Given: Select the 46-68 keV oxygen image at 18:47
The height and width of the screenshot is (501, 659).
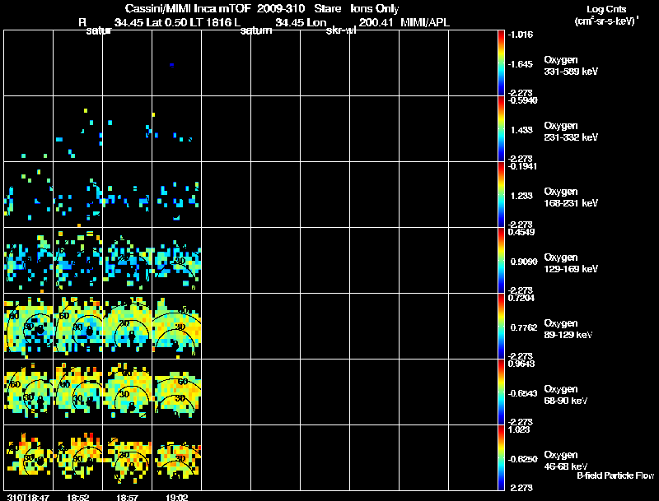Looking at the screenshot, I should point(28,457).
